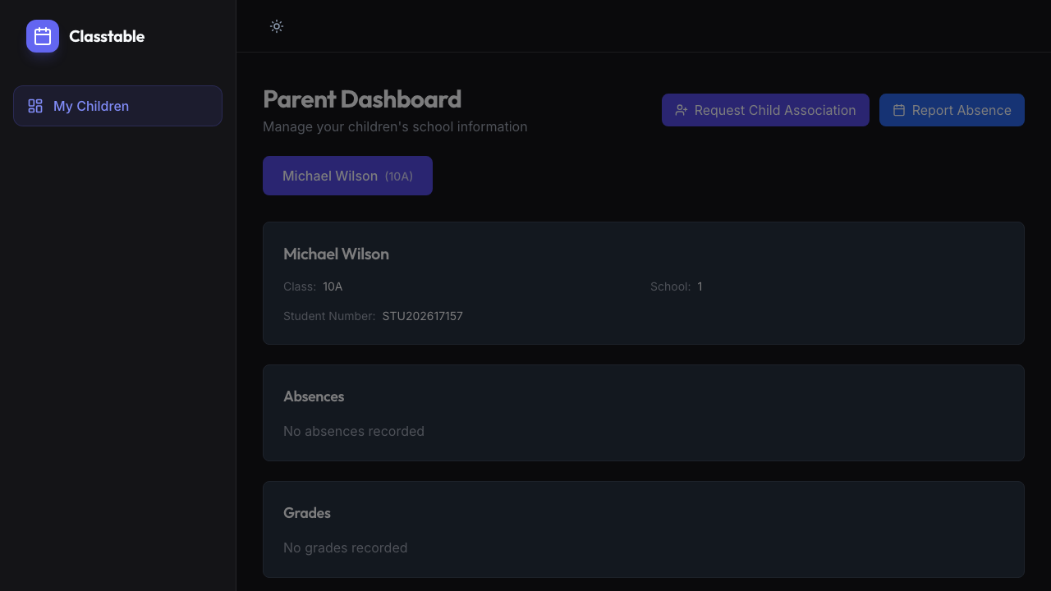Viewport: 1051px width, 591px height.
Task: Click the student number STU202617157
Action: (422, 316)
